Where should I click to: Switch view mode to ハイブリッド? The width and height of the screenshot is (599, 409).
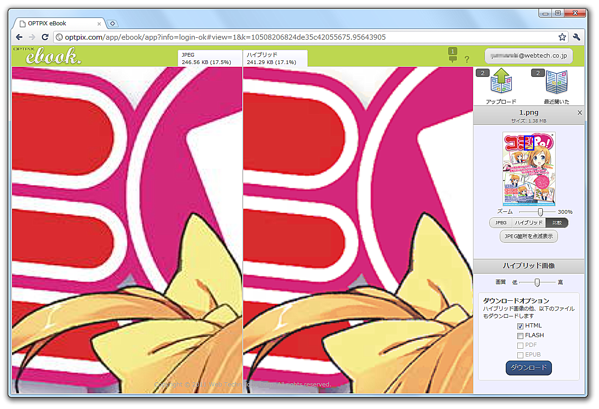(529, 223)
